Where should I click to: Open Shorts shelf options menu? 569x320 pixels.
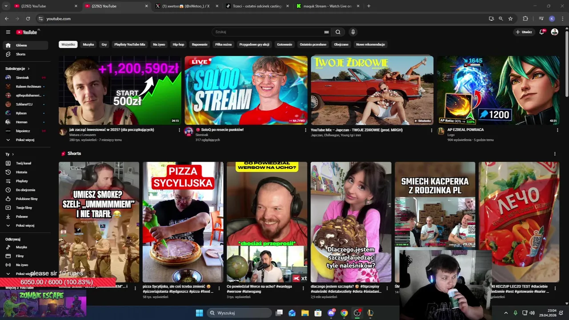555,154
